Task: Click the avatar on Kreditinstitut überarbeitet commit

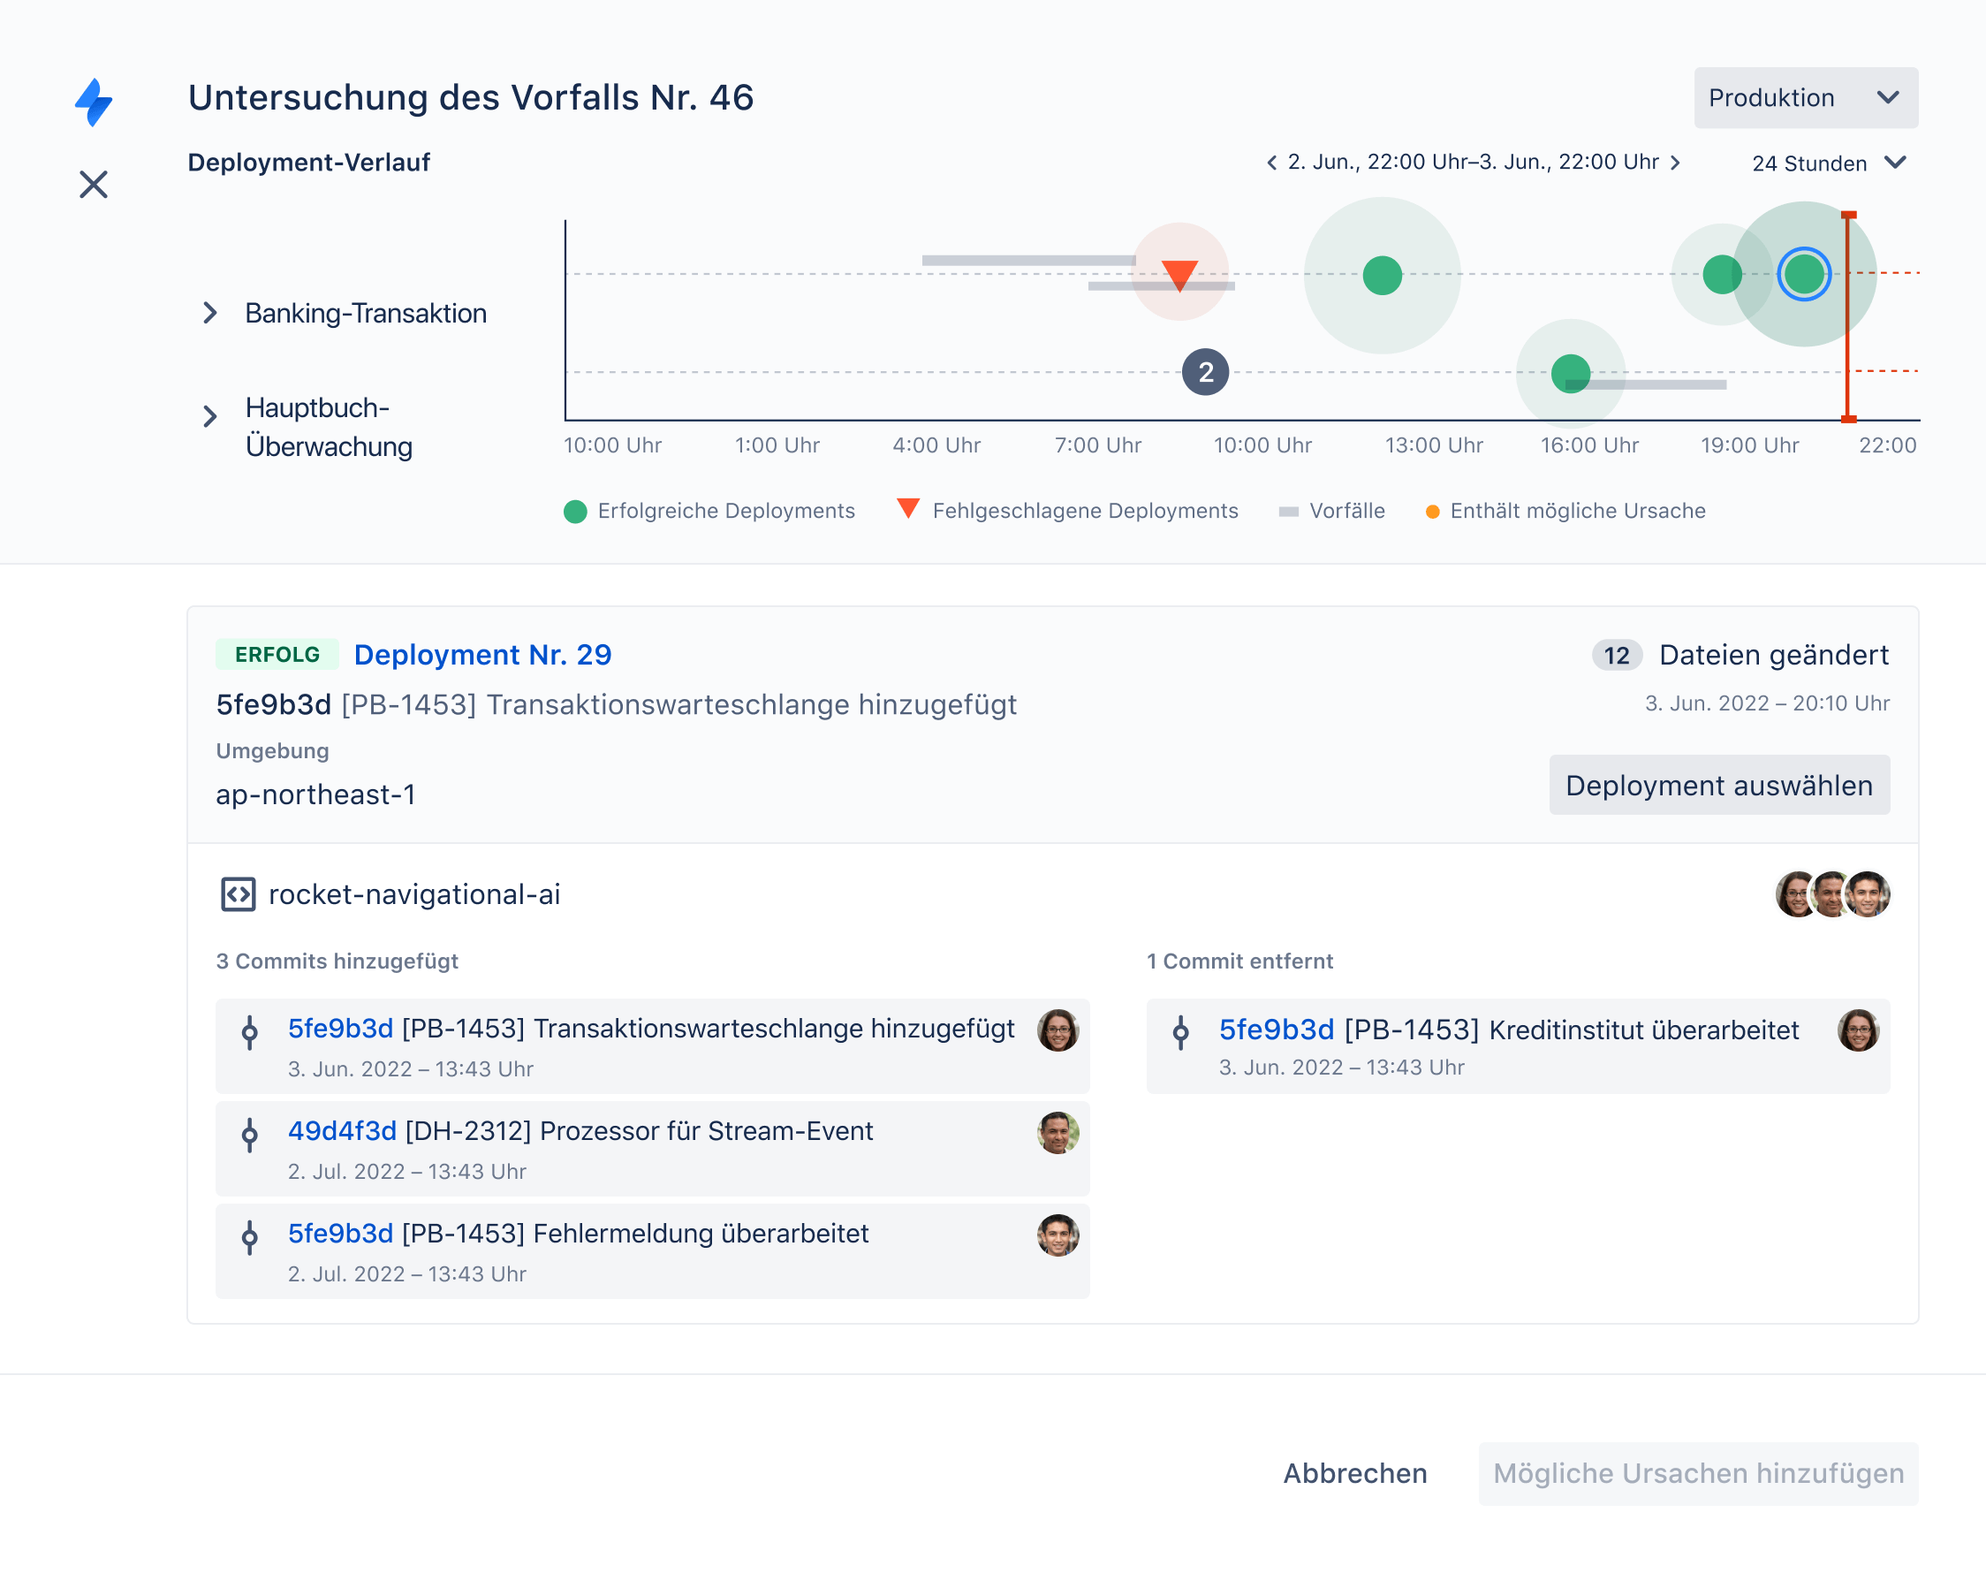Action: click(1858, 1030)
